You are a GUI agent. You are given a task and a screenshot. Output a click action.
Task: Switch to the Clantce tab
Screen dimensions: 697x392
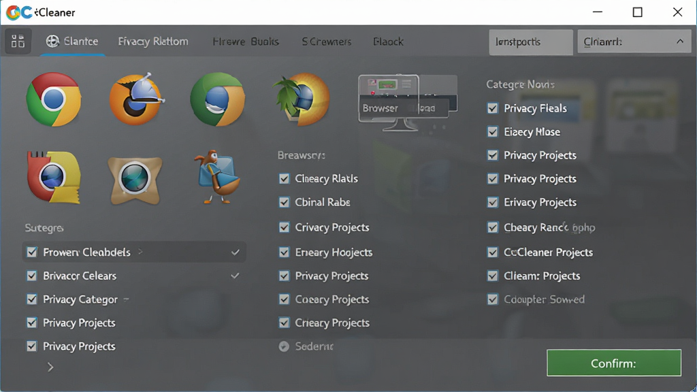(x=72, y=42)
